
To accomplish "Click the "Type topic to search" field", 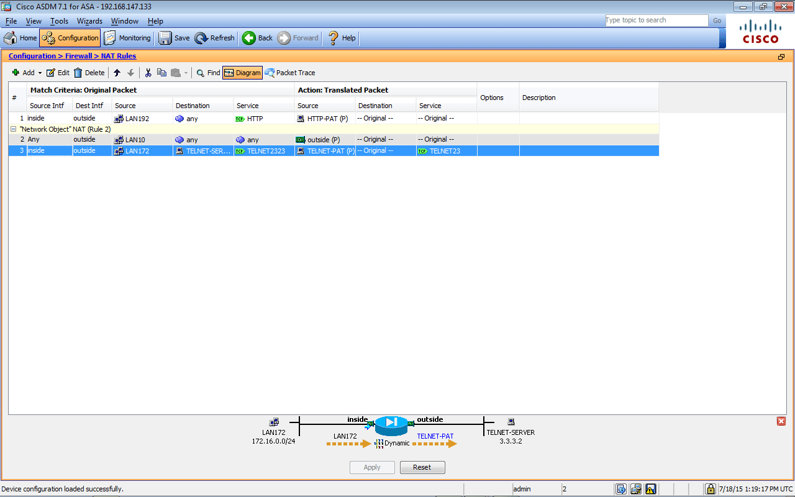I will 656,21.
